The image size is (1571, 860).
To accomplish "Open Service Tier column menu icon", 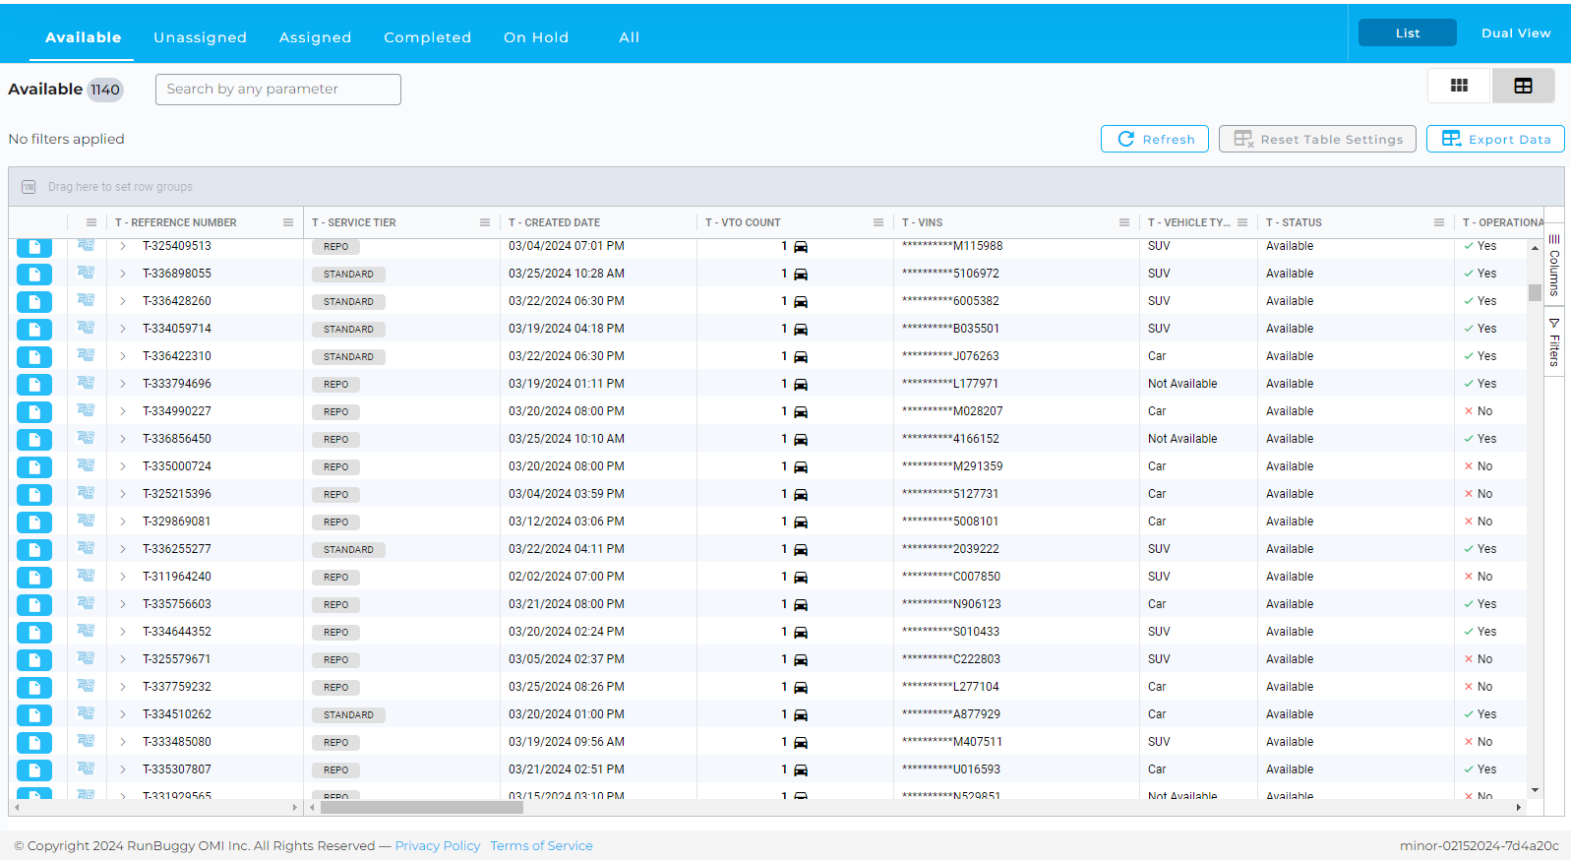I will (485, 222).
